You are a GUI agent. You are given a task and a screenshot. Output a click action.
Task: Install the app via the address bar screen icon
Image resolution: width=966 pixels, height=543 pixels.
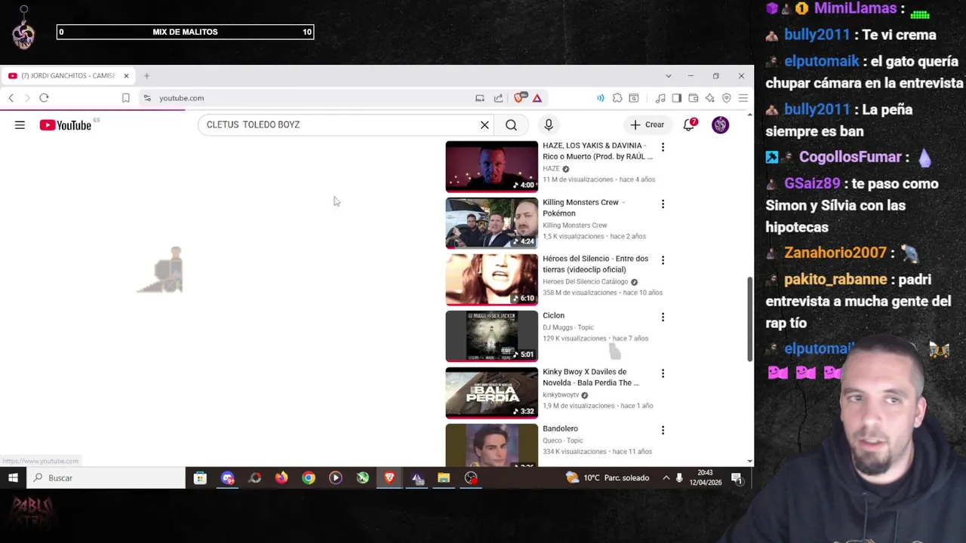coord(479,98)
